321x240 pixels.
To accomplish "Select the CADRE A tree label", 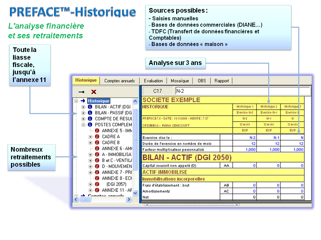I will (111, 137).
